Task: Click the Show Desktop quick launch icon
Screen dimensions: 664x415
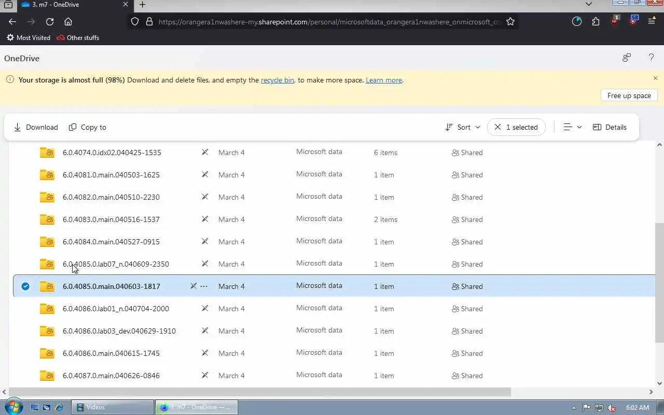Action: pos(35,408)
